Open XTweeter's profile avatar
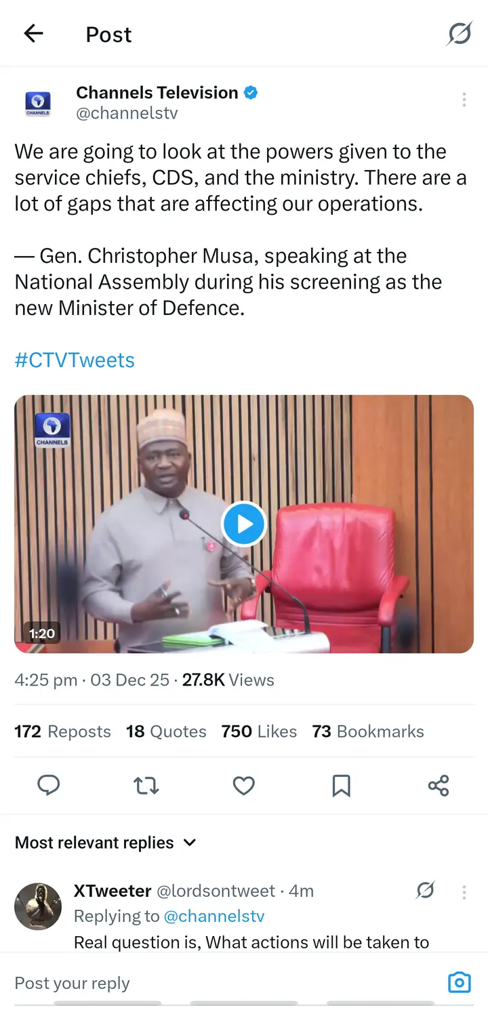 click(38, 906)
